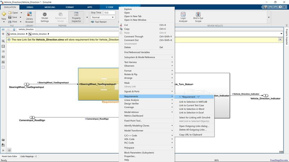289x162 pixels.
Task: Expand the New dropdown arrow
Action: pos(4,22)
